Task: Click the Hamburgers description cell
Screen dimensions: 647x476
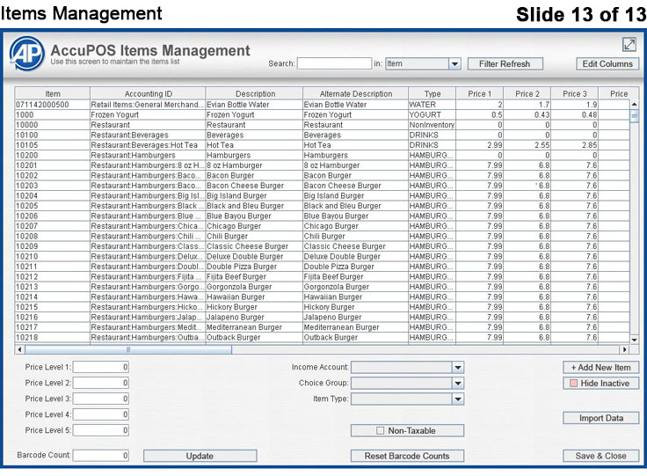Action: pos(254,155)
